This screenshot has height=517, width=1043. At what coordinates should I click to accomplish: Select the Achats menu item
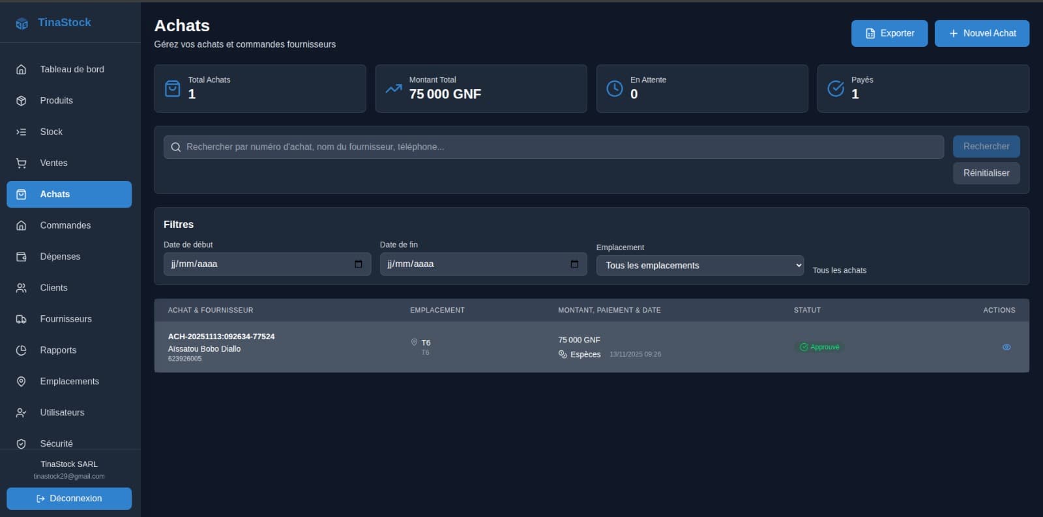click(x=69, y=194)
